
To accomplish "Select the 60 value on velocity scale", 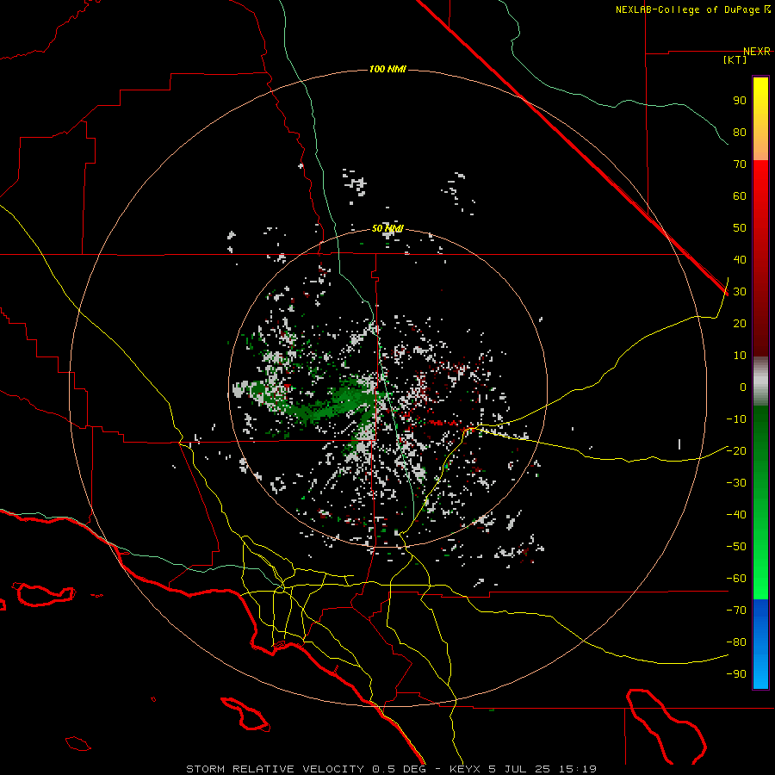I will 740,196.
